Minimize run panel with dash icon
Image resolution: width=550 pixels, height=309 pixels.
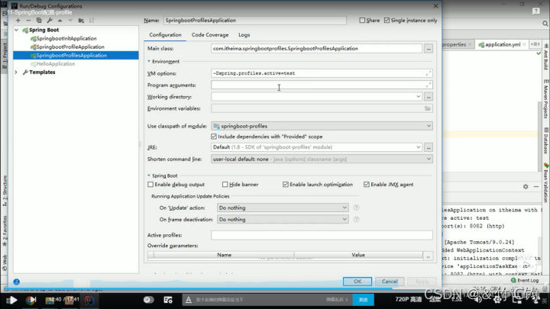click(x=536, y=187)
